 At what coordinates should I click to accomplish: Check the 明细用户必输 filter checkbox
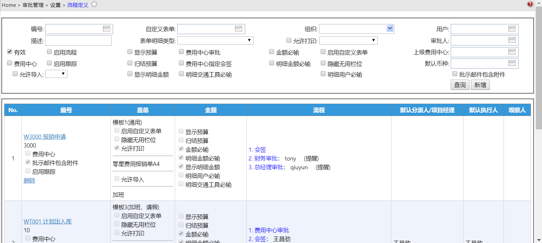tap(323, 74)
